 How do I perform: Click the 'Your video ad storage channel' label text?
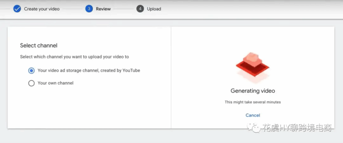[89, 71]
